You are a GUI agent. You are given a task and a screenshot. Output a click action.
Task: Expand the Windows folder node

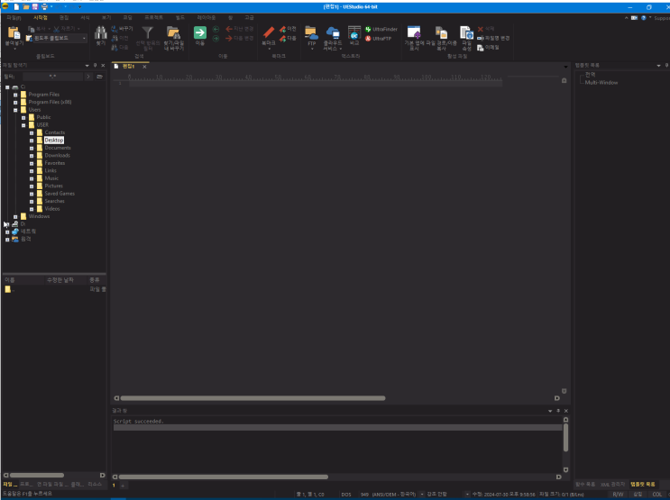click(15, 217)
